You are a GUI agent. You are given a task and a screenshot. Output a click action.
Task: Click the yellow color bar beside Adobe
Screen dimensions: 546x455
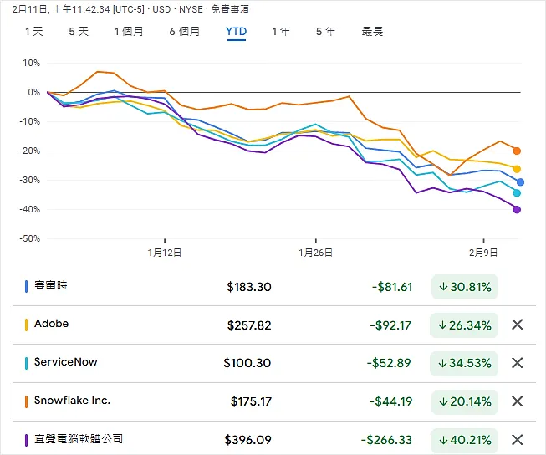(26, 325)
